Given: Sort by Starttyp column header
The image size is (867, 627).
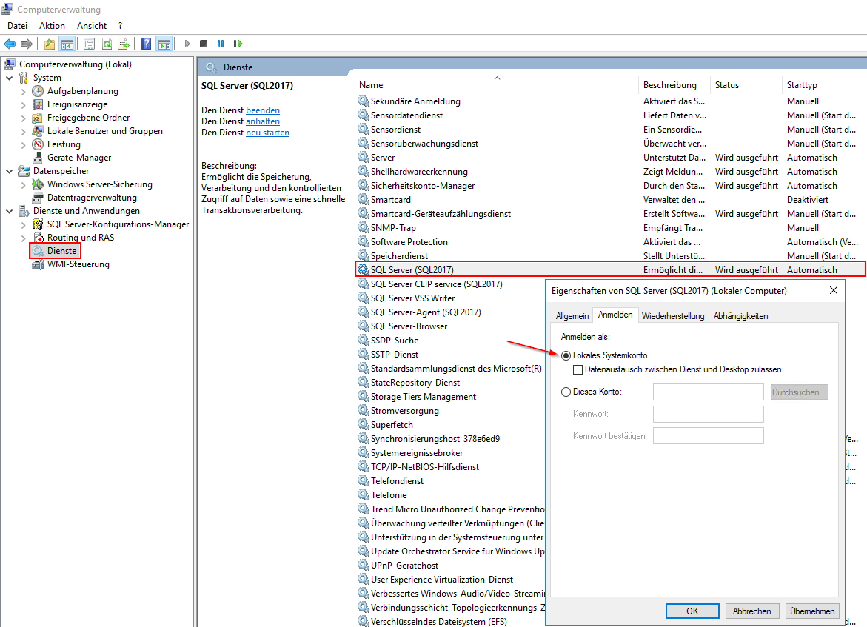Looking at the screenshot, I should [x=822, y=85].
